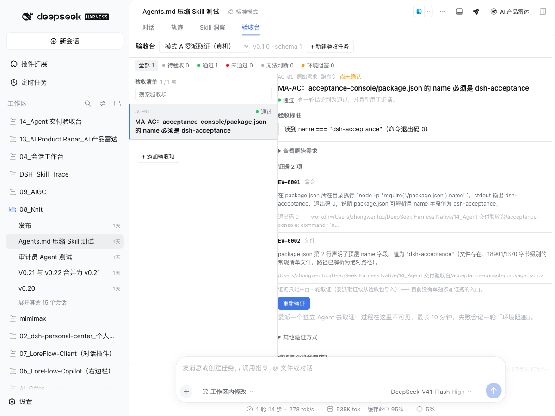Open 工作区内修改 permission dropdown
This screenshot has height=416, width=555.
(x=228, y=392)
